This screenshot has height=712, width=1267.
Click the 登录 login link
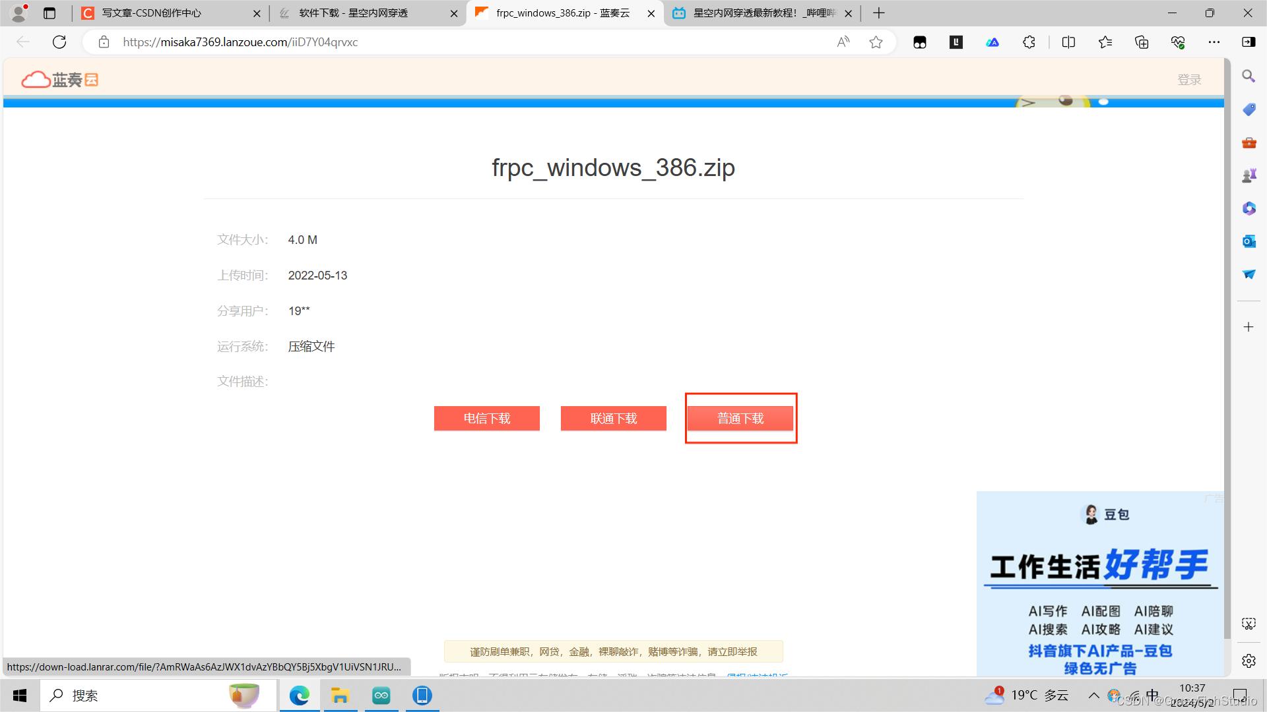pos(1189,79)
